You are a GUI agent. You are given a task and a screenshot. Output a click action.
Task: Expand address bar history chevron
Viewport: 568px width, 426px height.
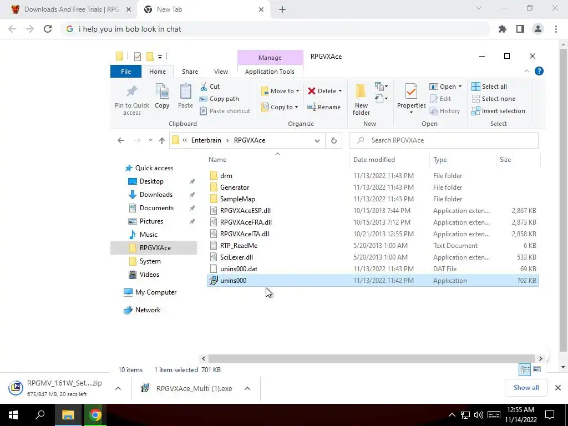pos(317,140)
